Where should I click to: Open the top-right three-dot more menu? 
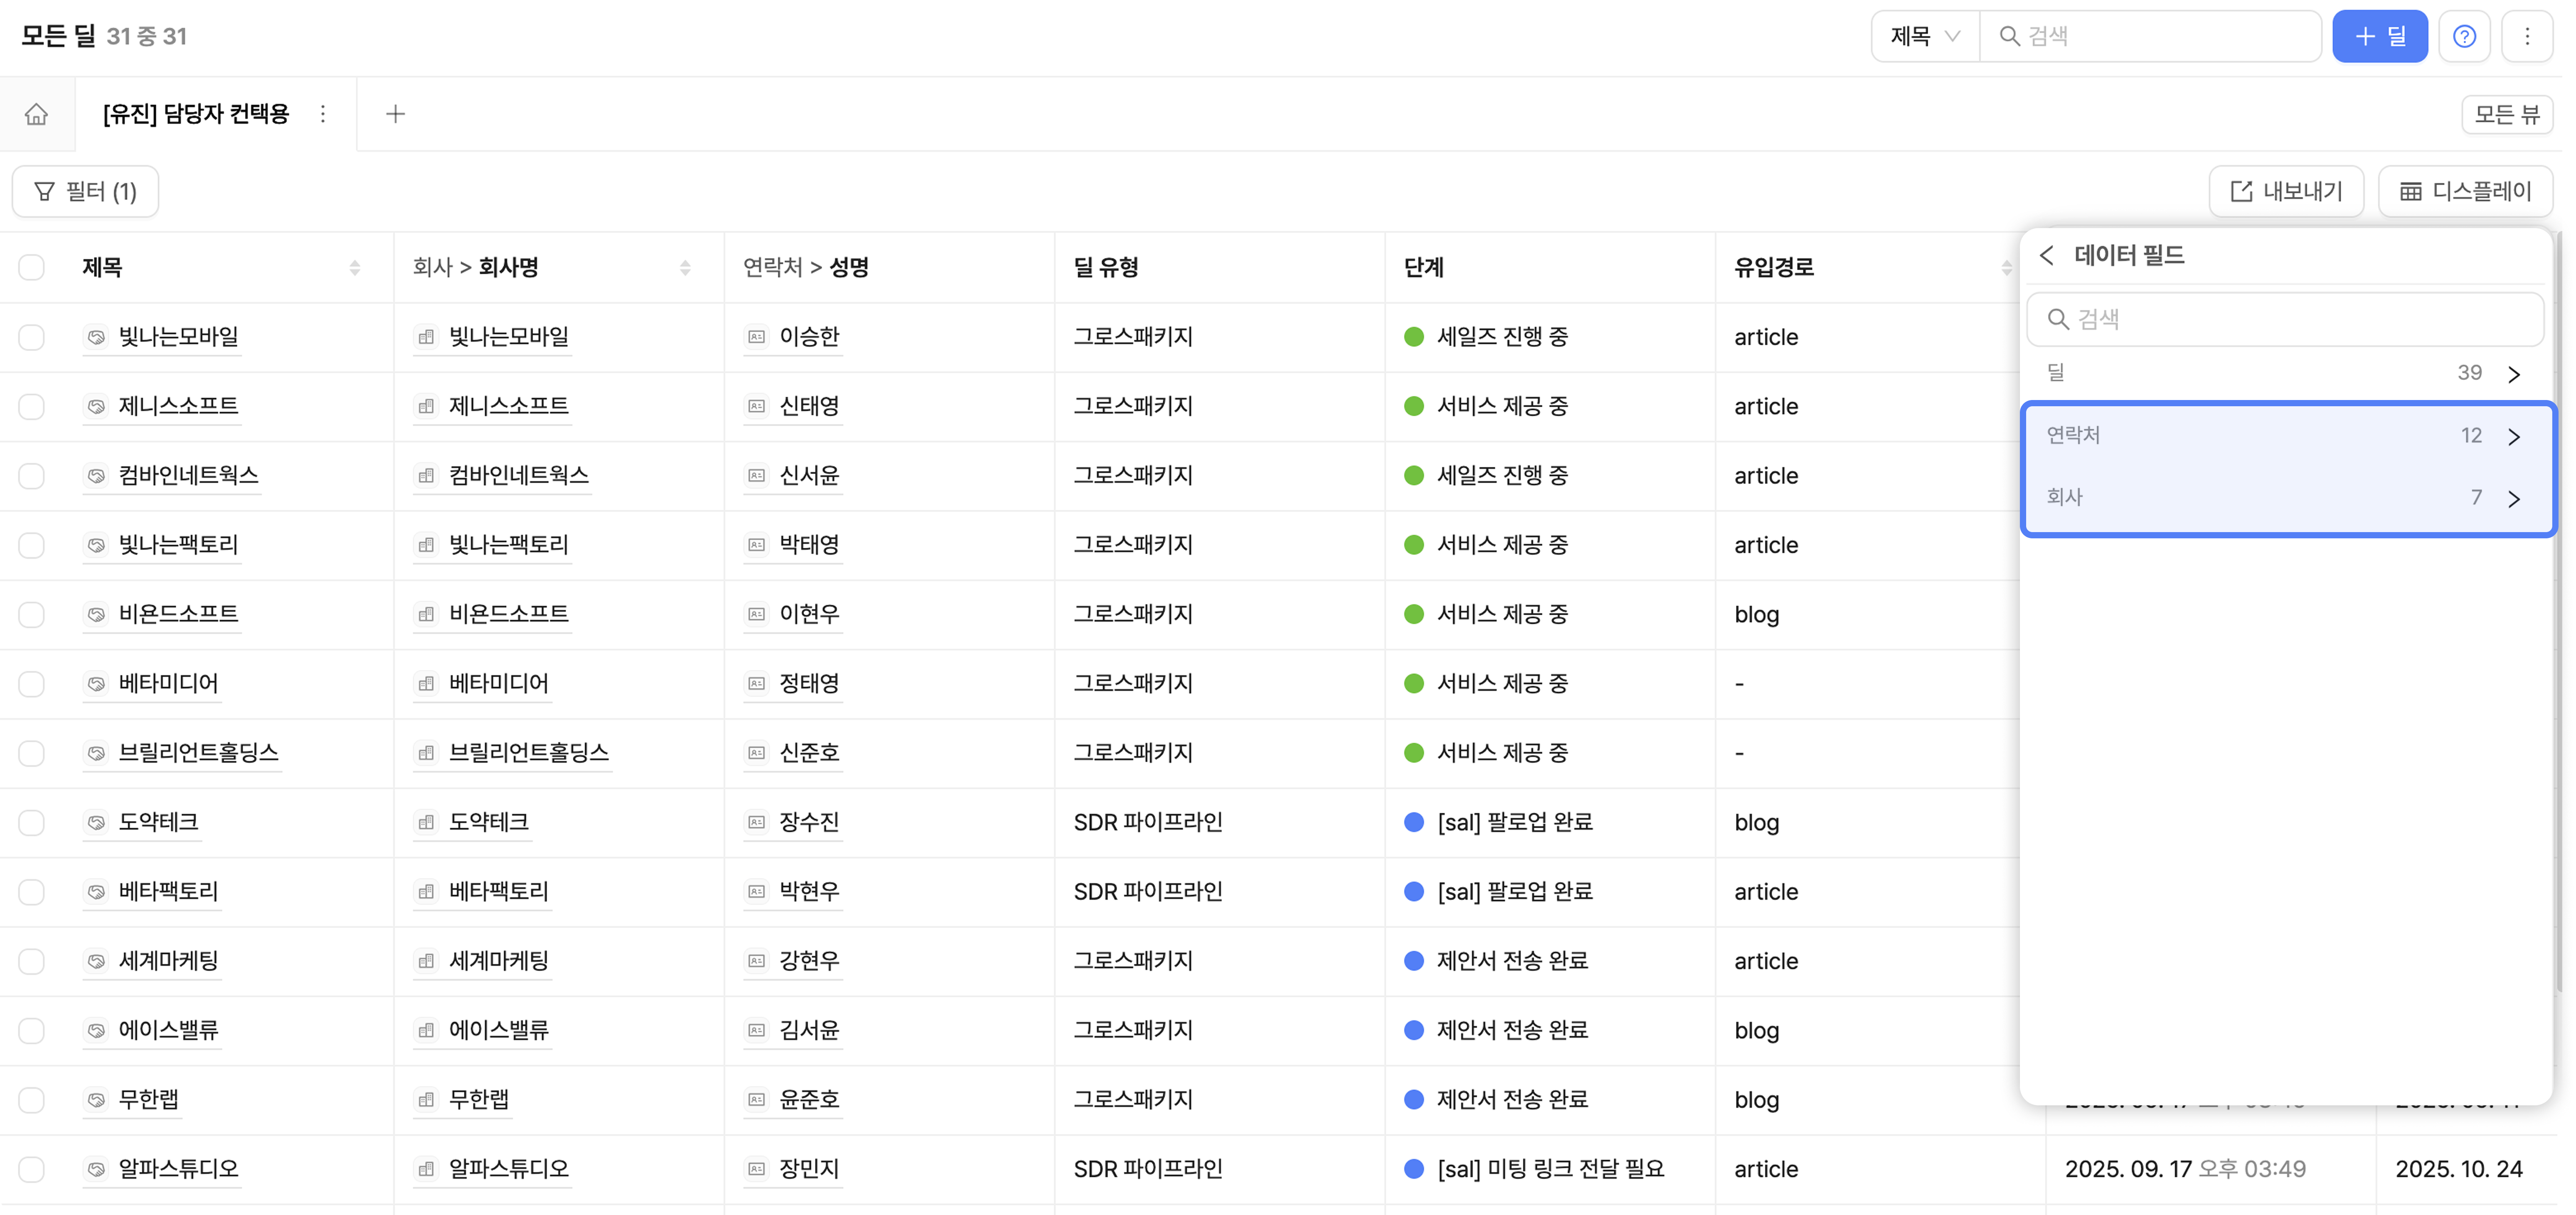coord(2527,37)
